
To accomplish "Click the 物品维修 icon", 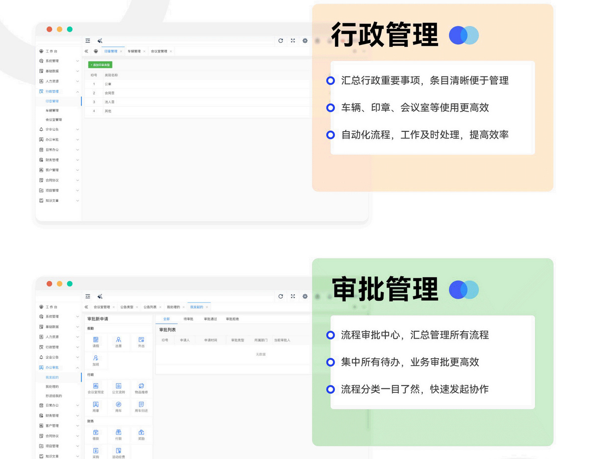I will pyautogui.click(x=141, y=386).
